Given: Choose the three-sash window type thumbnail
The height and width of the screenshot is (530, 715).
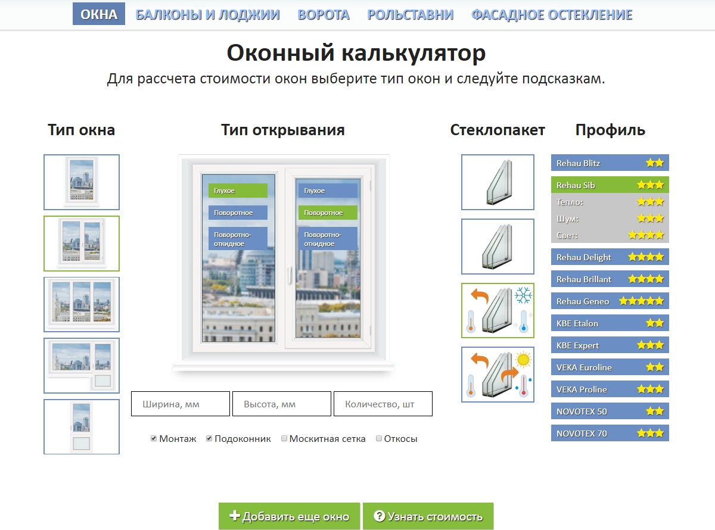Looking at the screenshot, I should click(x=82, y=304).
